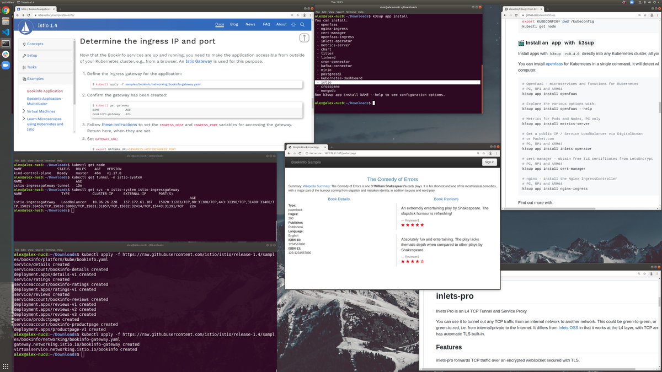Open the Bookstore Chrome three-dot menu
The image size is (662, 372).
coord(496,153)
